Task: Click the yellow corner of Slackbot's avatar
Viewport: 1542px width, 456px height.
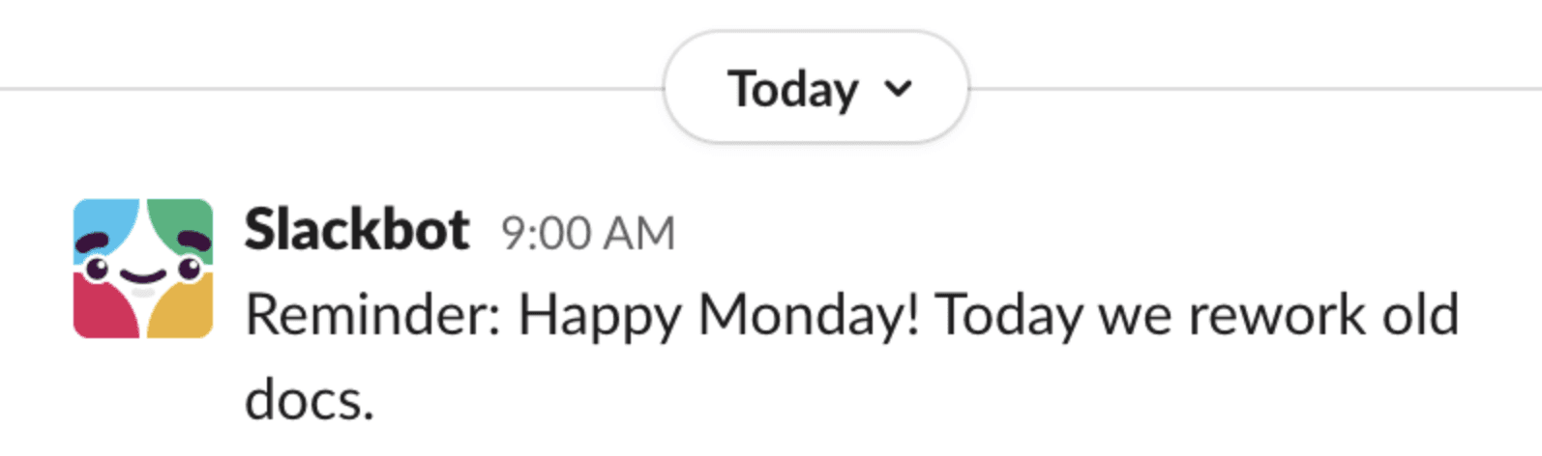Action: (x=189, y=315)
